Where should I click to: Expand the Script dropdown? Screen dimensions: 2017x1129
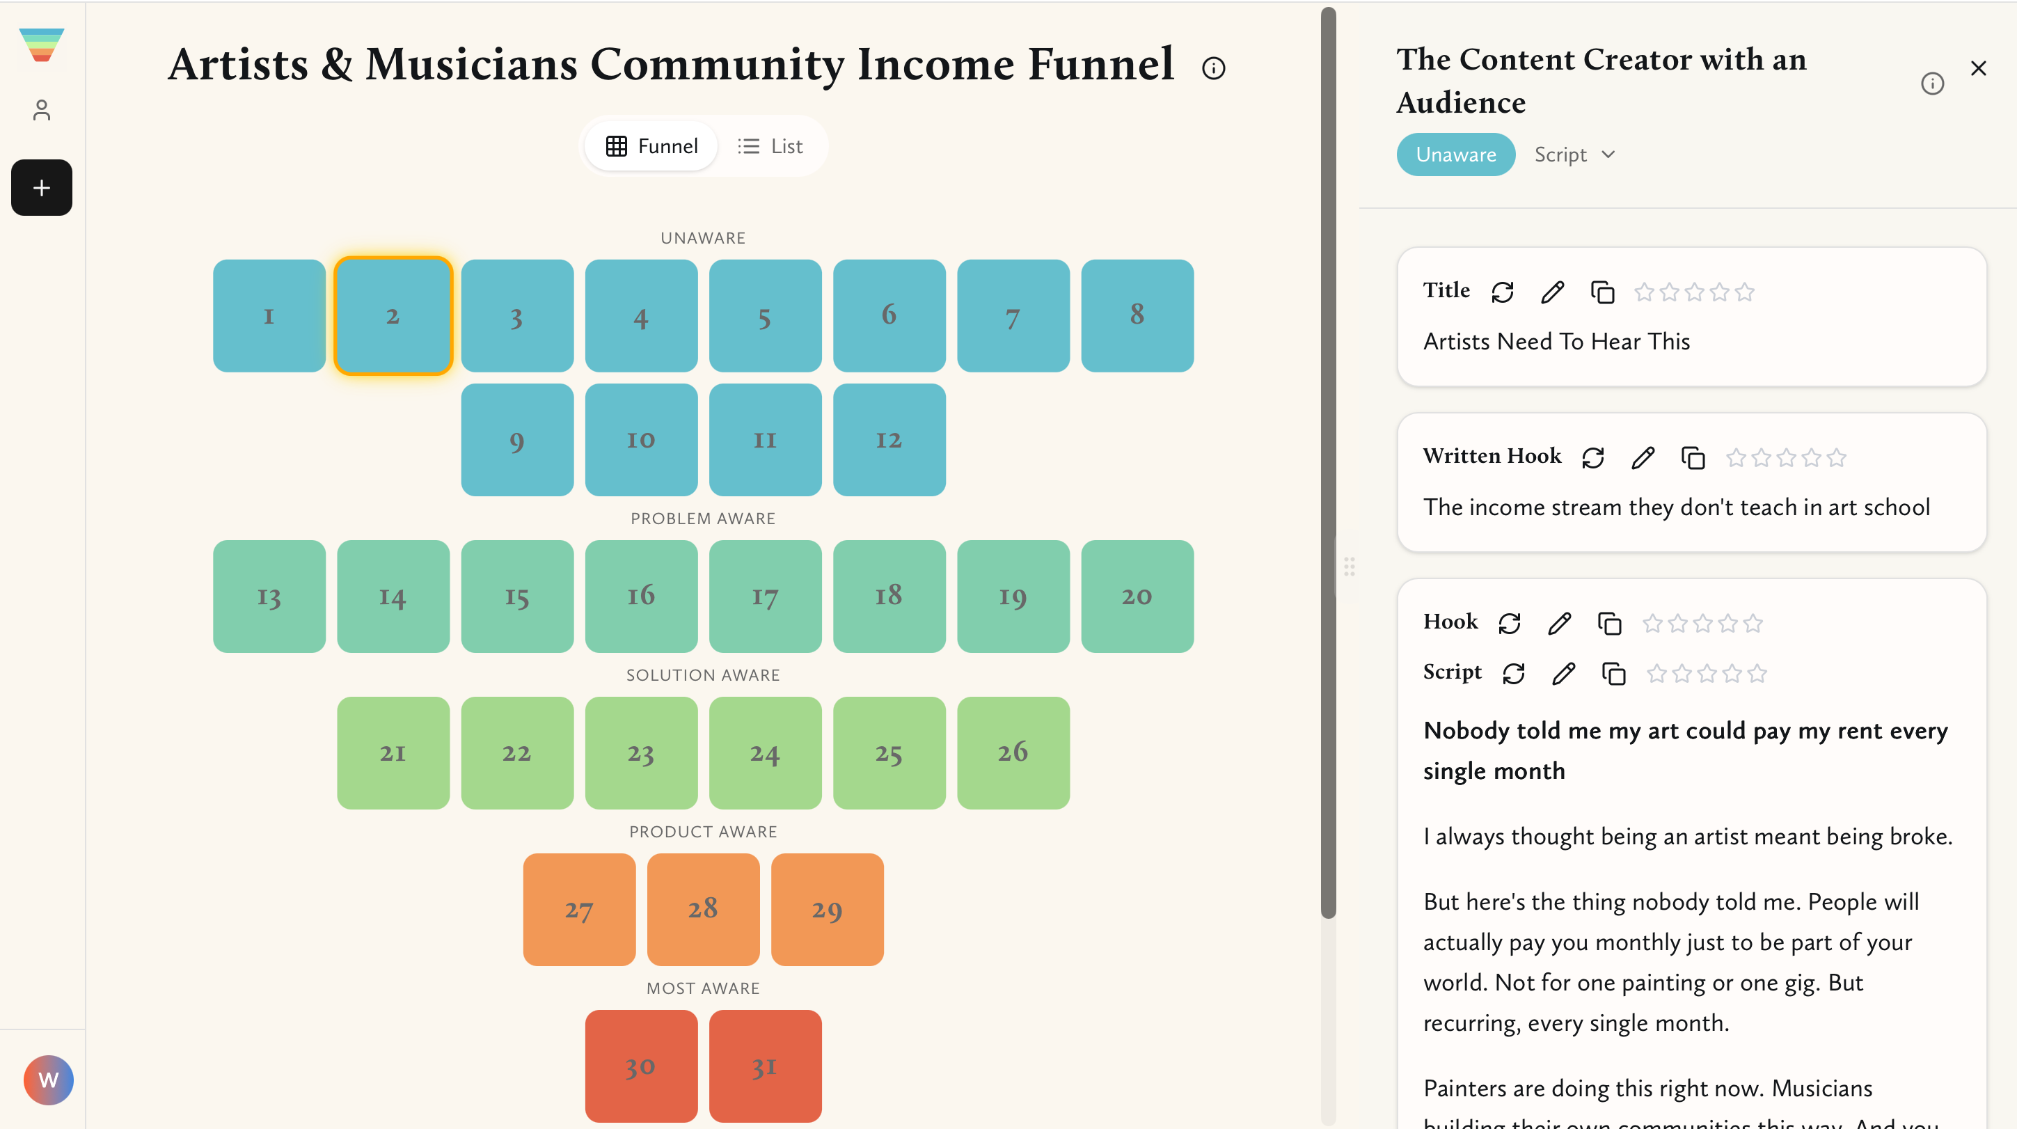(x=1574, y=155)
